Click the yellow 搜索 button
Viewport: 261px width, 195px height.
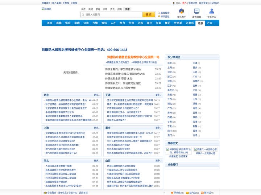pyautogui.click(x=149, y=14)
